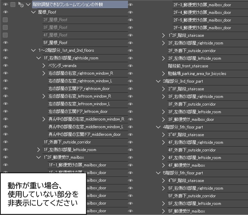
Task: Expand 3~4F_階段_staircase group
Action: [x=163, y=135]
